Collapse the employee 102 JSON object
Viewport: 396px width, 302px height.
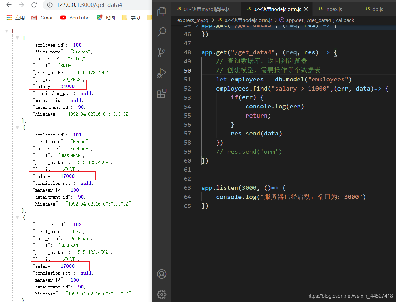click(17, 217)
